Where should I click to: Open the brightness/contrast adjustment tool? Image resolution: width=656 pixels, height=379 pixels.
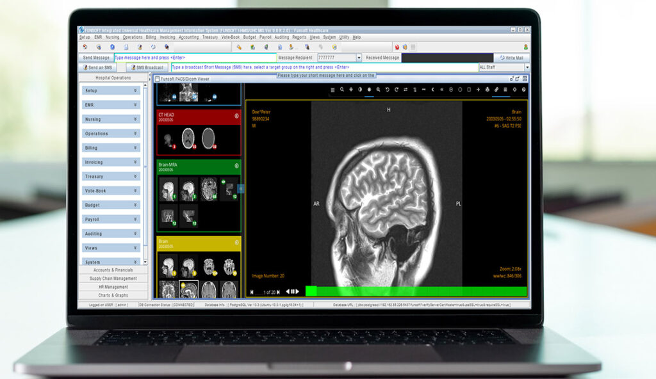(x=361, y=90)
